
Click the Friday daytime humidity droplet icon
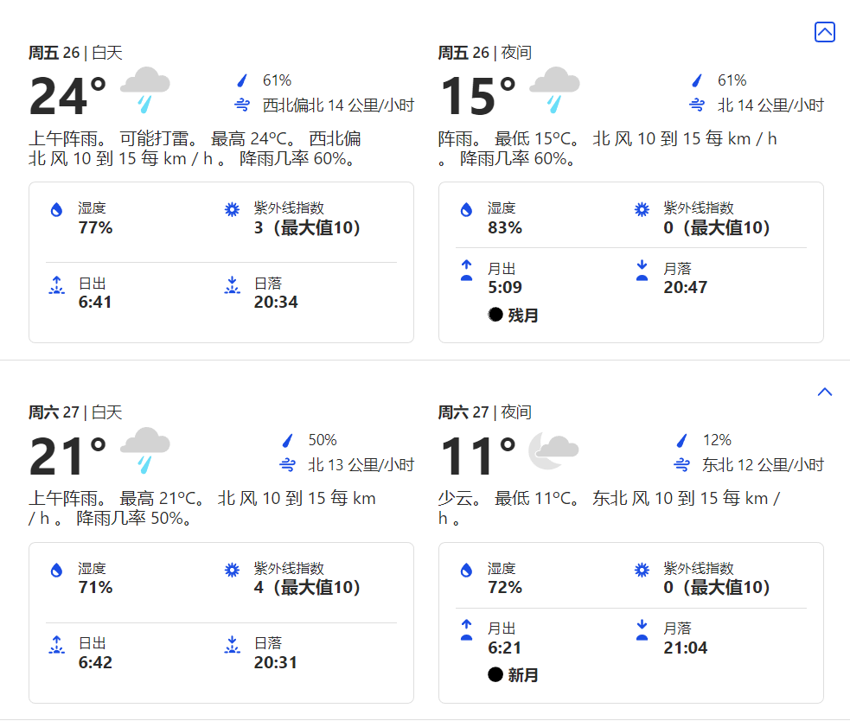click(56, 210)
